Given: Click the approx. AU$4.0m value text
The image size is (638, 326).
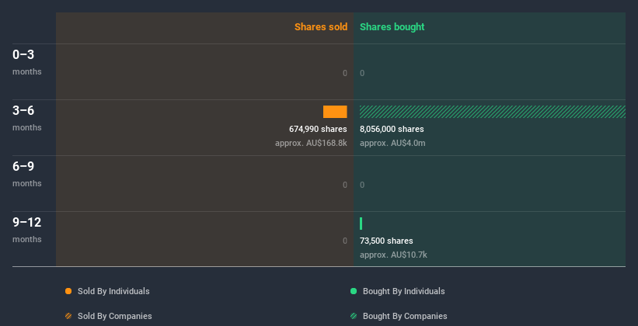Looking at the screenshot, I should 392,143.
